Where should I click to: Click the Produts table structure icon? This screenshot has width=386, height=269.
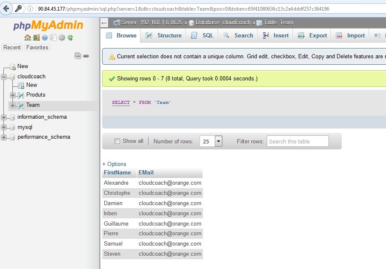[x=21, y=95]
